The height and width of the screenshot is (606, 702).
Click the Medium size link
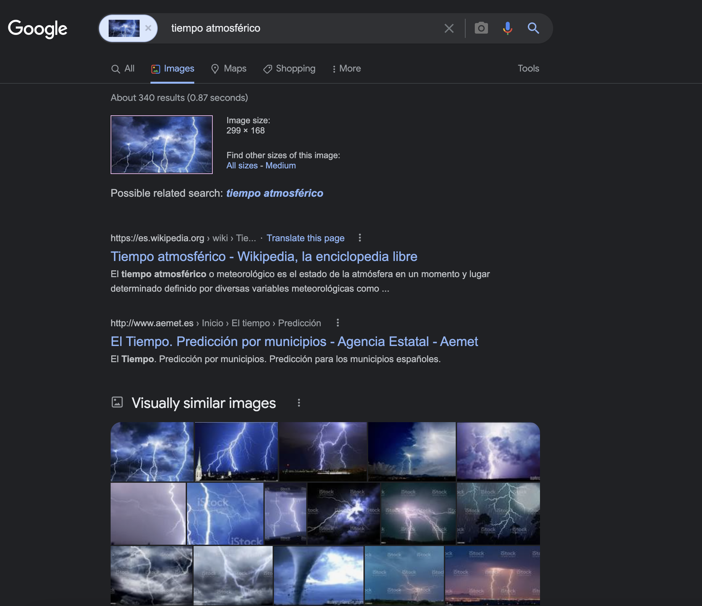click(281, 166)
